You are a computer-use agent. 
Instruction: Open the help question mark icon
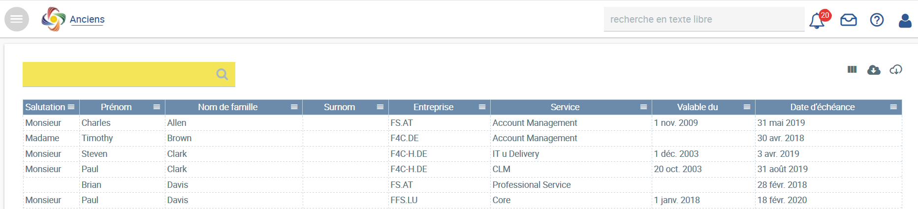(877, 20)
